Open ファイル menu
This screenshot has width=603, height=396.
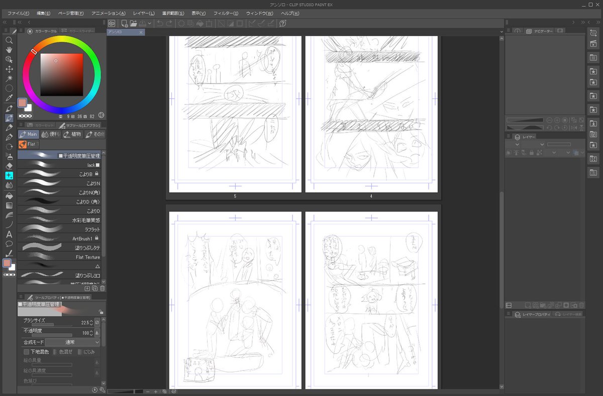18,13
